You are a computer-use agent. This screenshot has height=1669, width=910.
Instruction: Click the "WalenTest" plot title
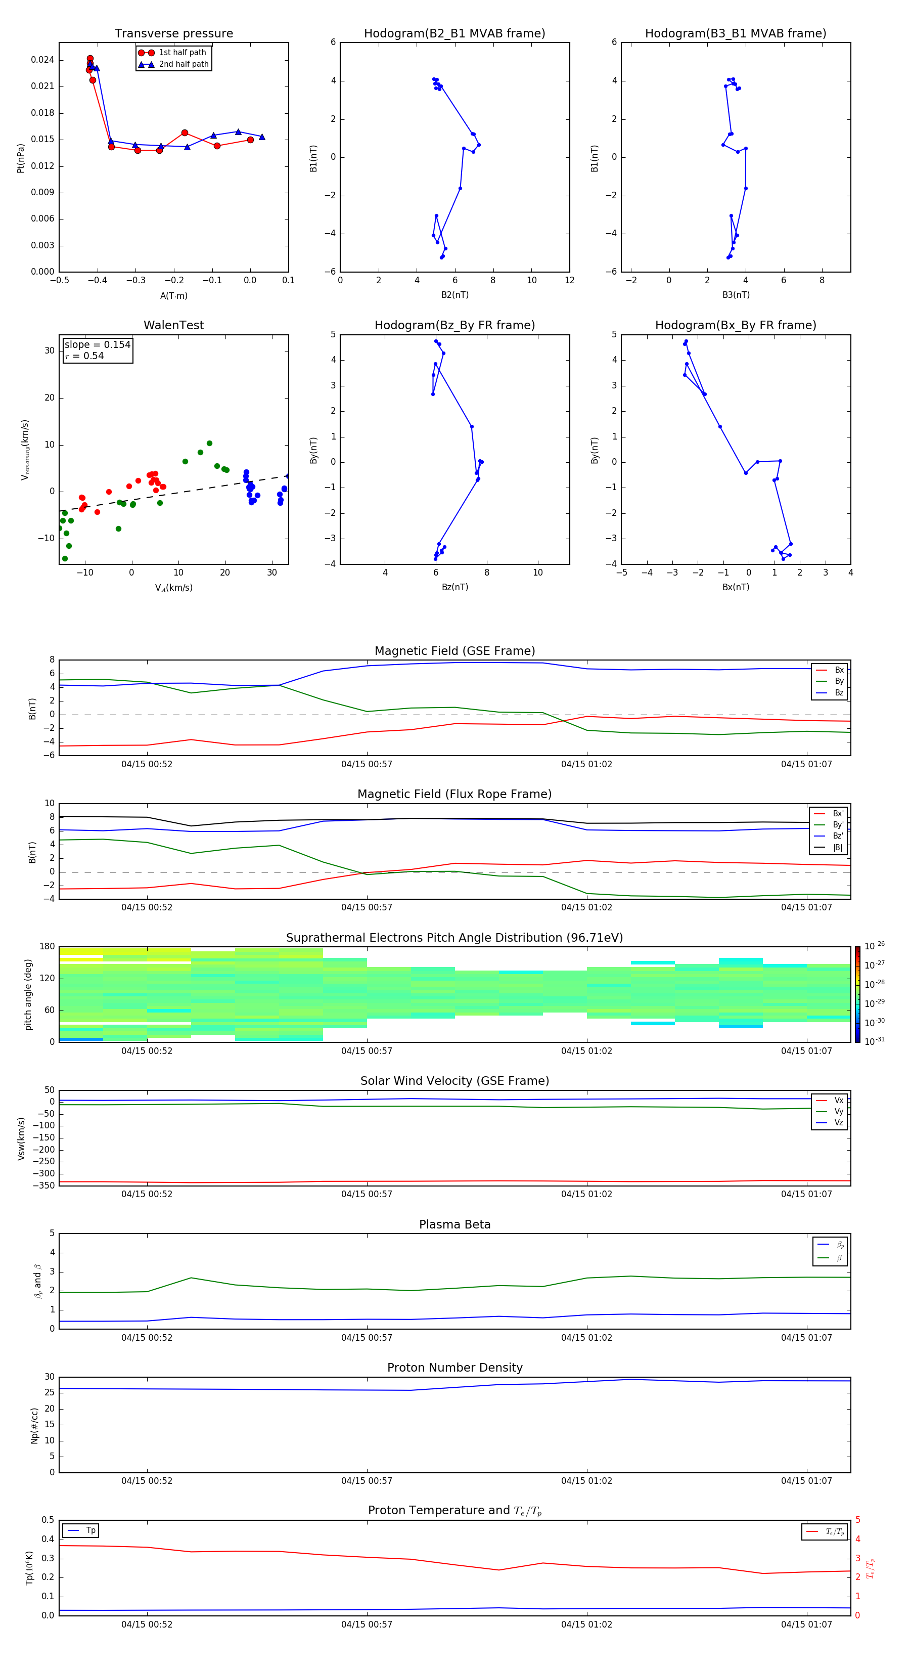click(x=173, y=325)
